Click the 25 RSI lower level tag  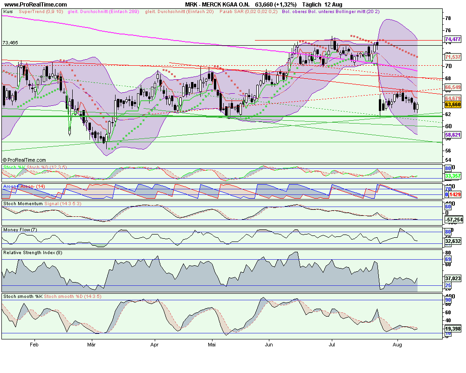[x=448, y=285]
